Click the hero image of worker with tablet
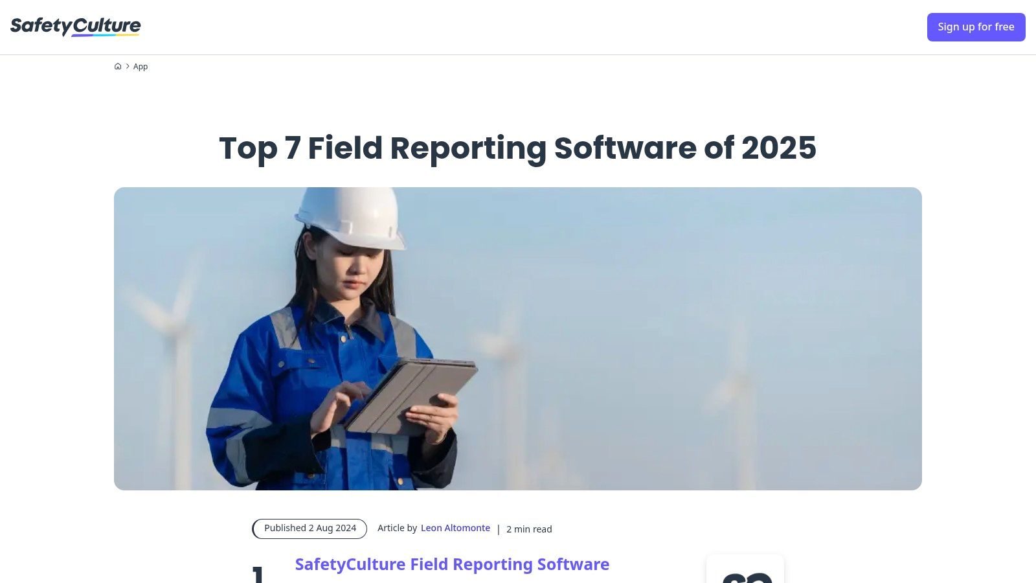 [518, 339]
